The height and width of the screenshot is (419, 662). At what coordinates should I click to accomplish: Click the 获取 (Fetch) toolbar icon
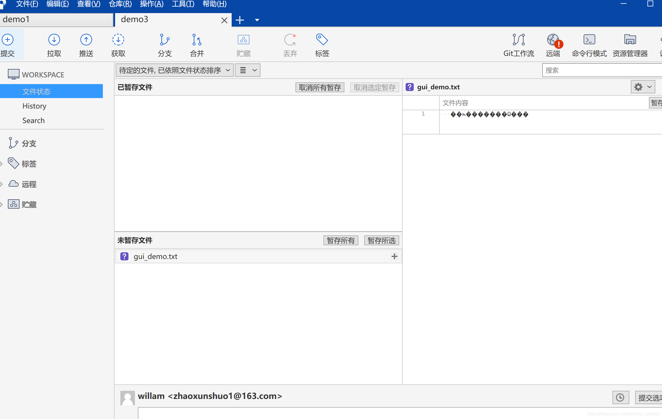point(118,45)
